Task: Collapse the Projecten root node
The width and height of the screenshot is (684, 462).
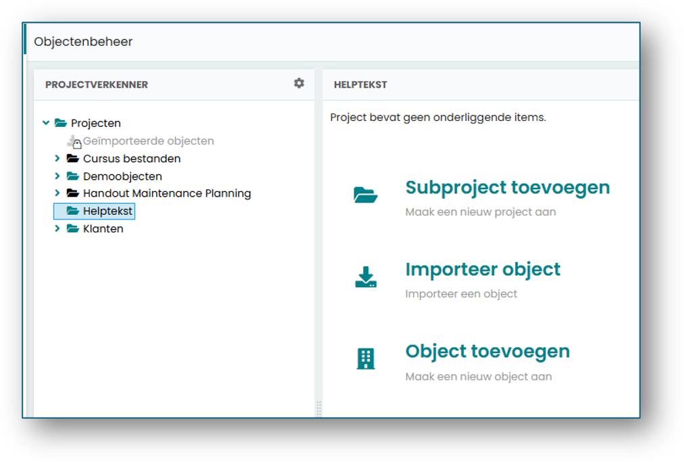Action: (x=46, y=123)
